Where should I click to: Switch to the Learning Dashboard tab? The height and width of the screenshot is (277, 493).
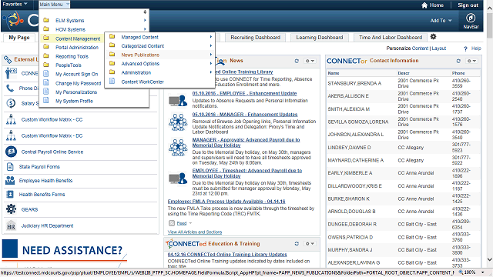pyautogui.click(x=320, y=38)
